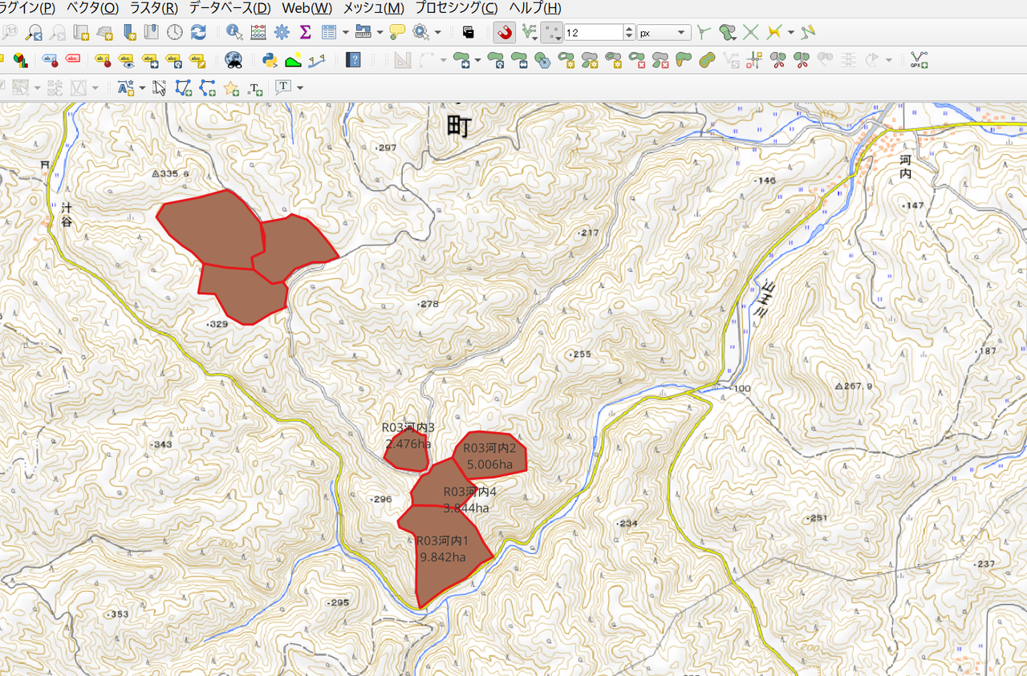
Task: Click the green hill with sun icon
Action: 293,59
